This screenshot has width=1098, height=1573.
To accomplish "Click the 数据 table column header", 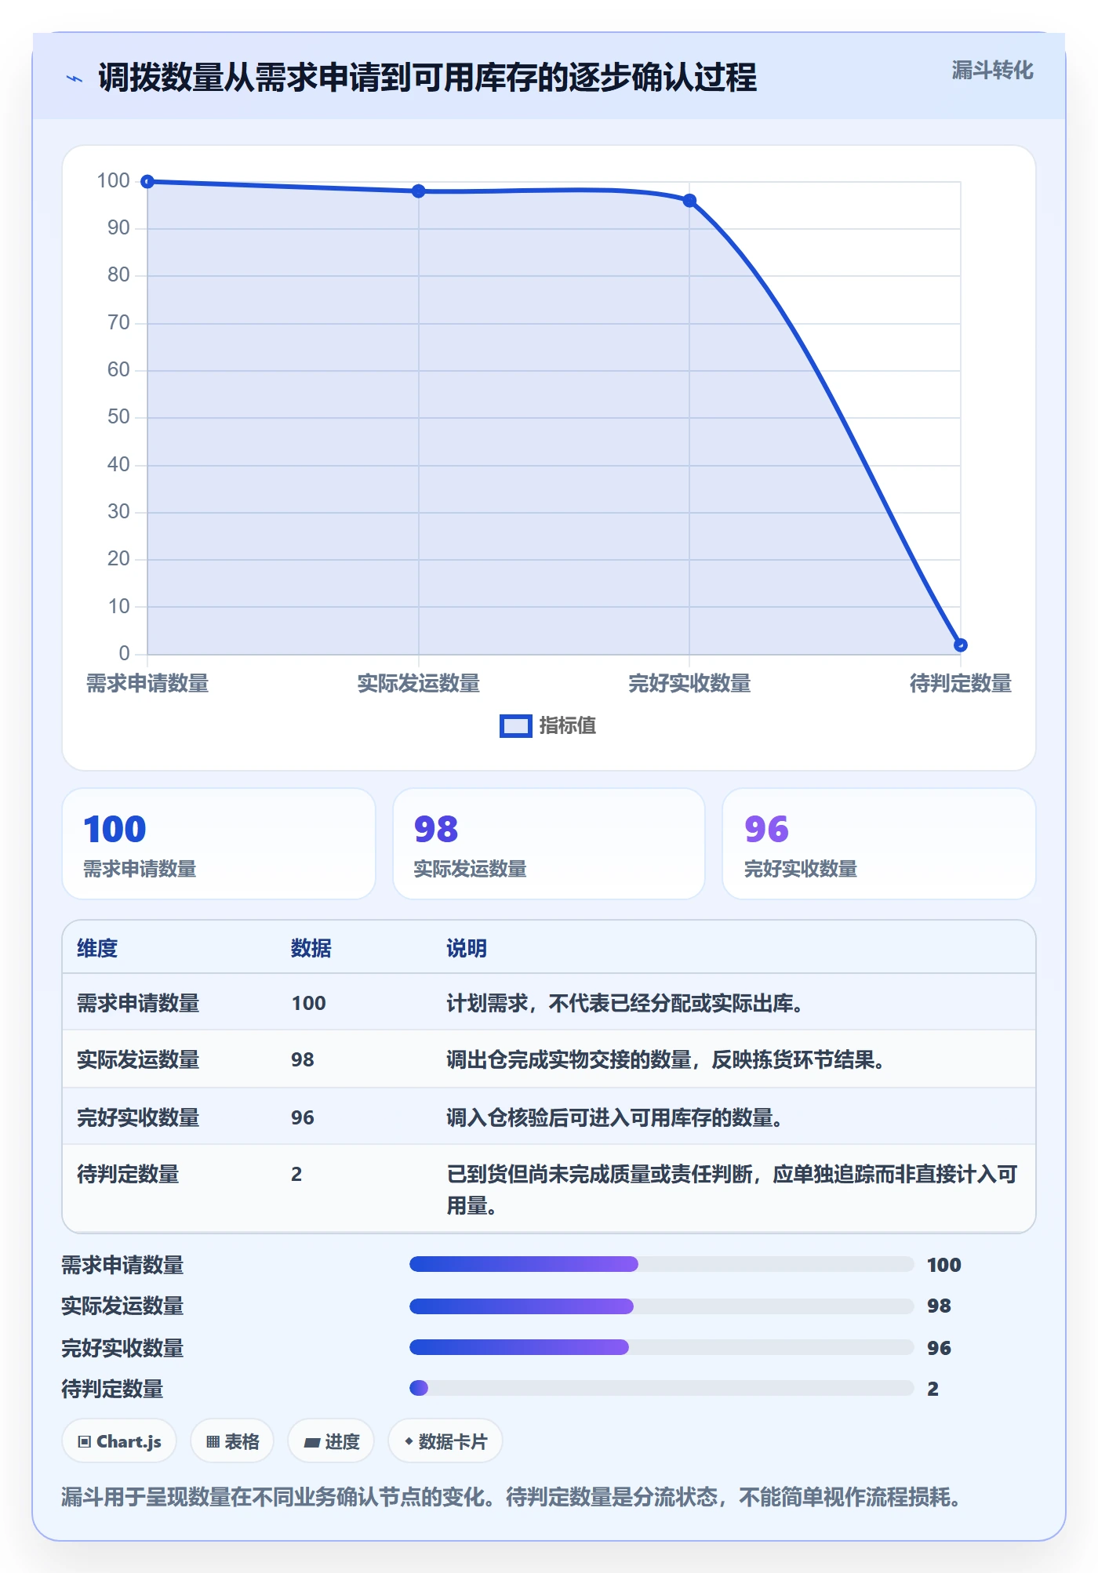I will 311,948.
